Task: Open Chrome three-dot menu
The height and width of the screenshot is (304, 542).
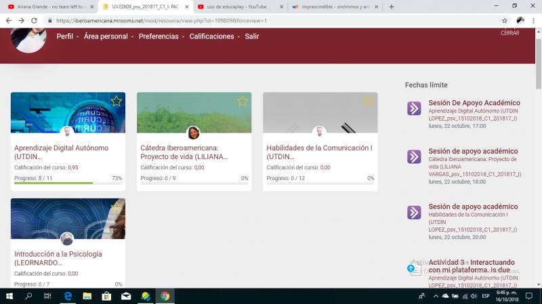Action: point(533,21)
